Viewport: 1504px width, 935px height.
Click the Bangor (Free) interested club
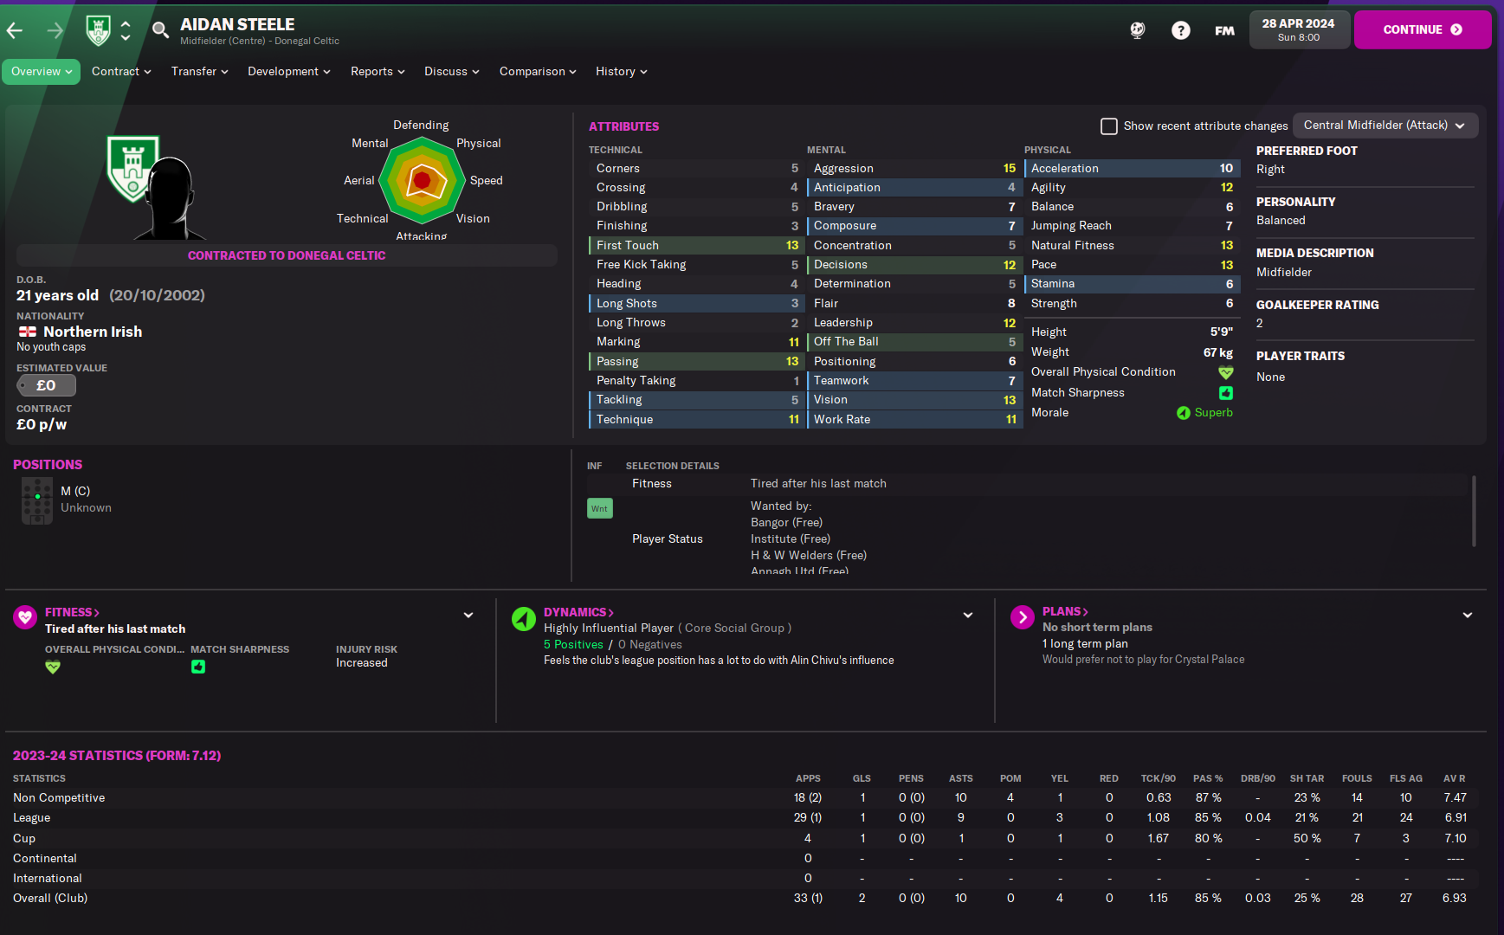786,523
